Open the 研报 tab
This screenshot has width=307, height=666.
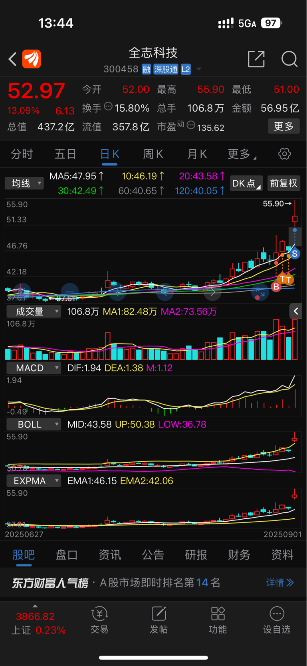tap(196, 555)
